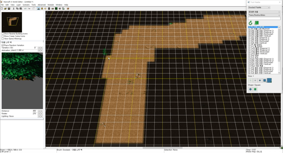This screenshot has height=153, width=283.
Task: Enable Show Creep Camp Icons
Action: pyautogui.click(x=3, y=36)
